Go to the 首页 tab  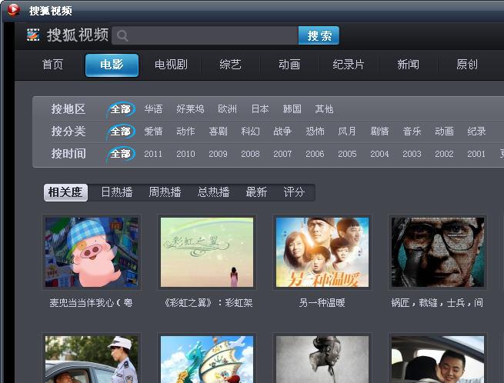click(x=52, y=65)
